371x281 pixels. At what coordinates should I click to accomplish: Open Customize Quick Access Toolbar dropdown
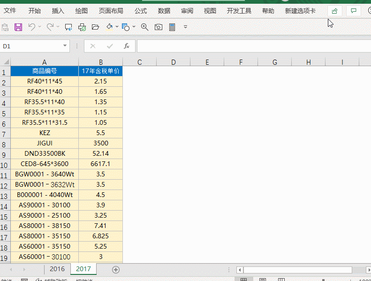pyautogui.click(x=186, y=27)
